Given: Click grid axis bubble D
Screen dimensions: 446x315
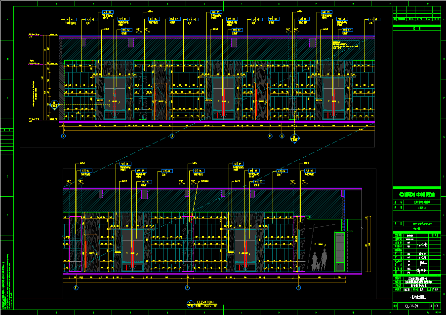Looking at the screenshot, I should (x=298, y=287).
